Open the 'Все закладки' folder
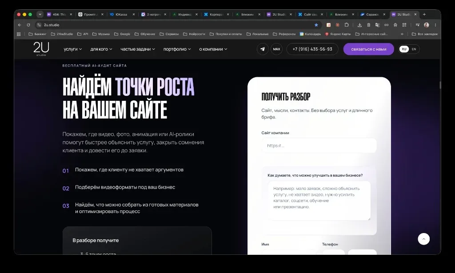Image resolution: width=455 pixels, height=273 pixels. [x=425, y=34]
